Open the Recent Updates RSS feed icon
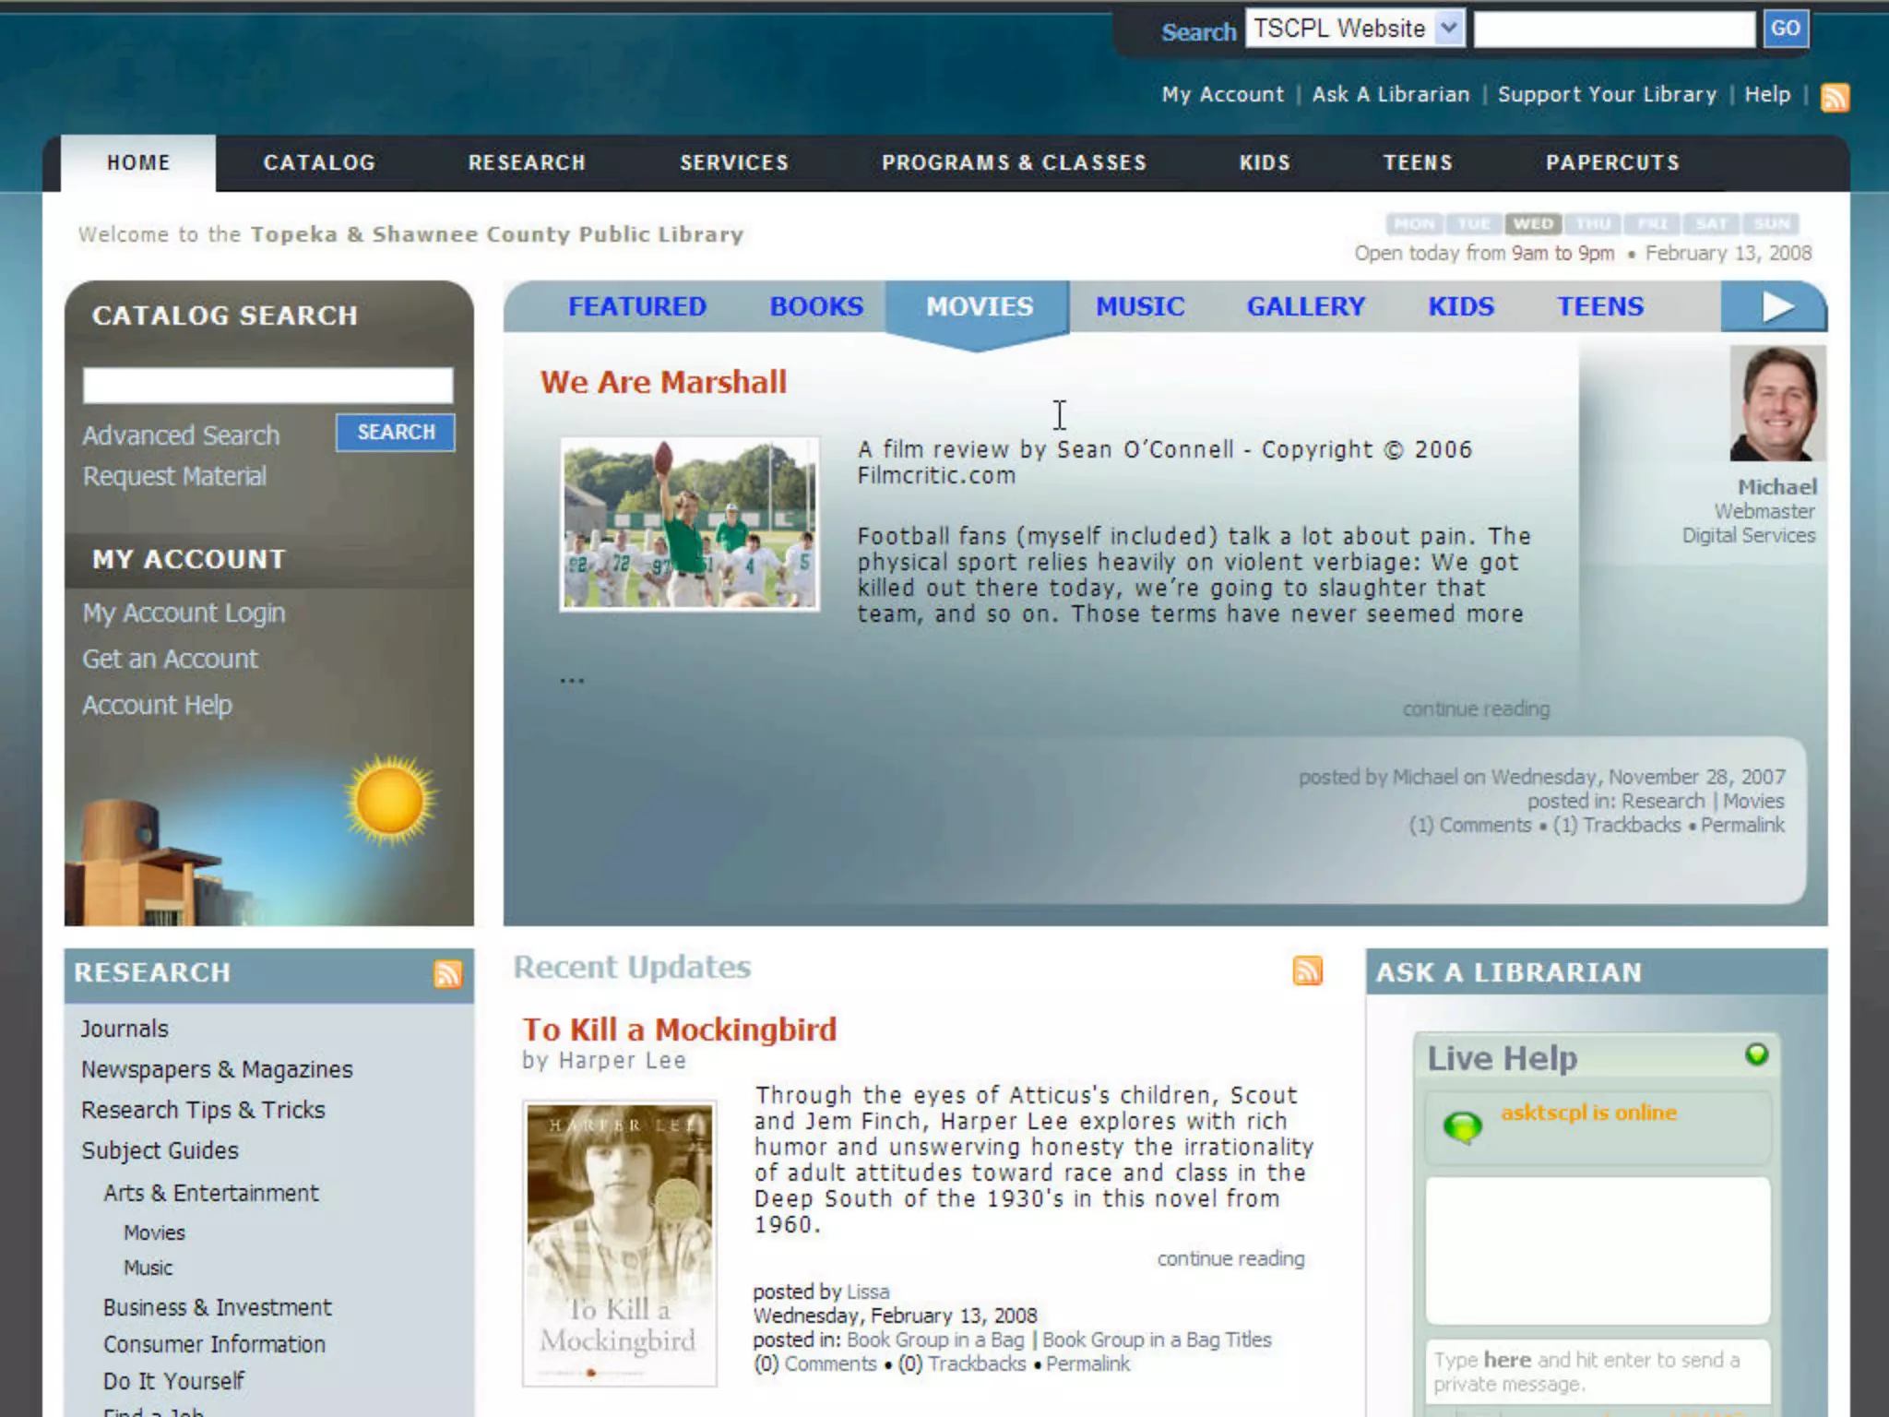 tap(1307, 970)
